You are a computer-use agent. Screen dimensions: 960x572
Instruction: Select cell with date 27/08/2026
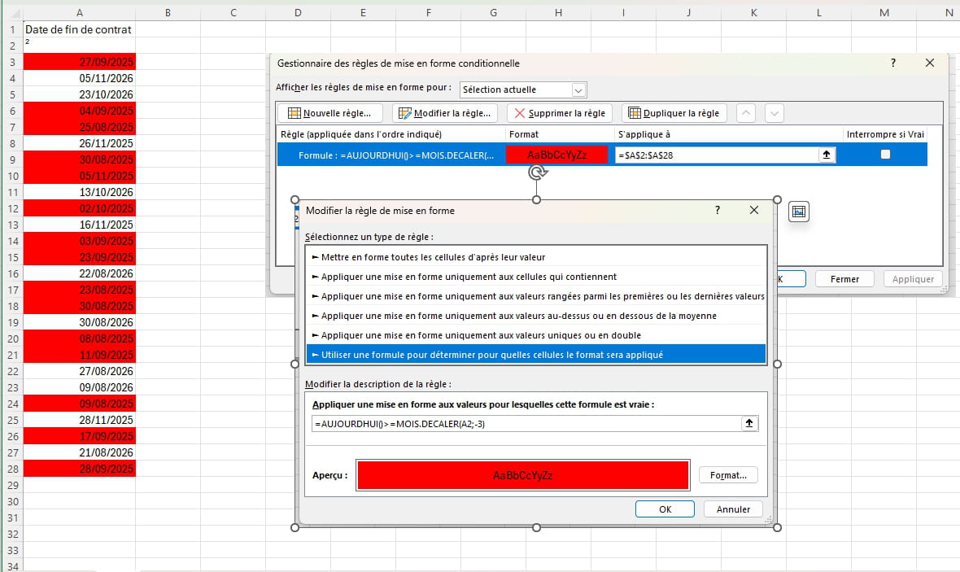[80, 371]
